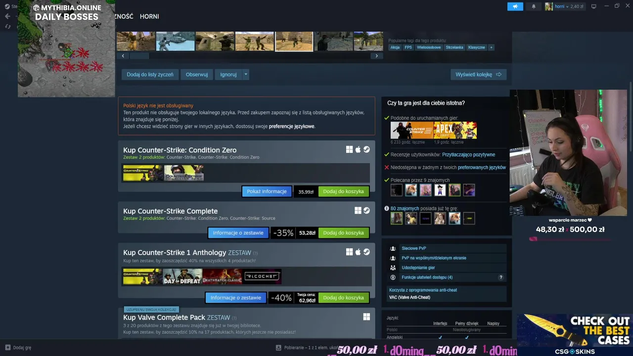Click the Steam announcements megaphone button
The image size is (633, 356).
(515, 6)
